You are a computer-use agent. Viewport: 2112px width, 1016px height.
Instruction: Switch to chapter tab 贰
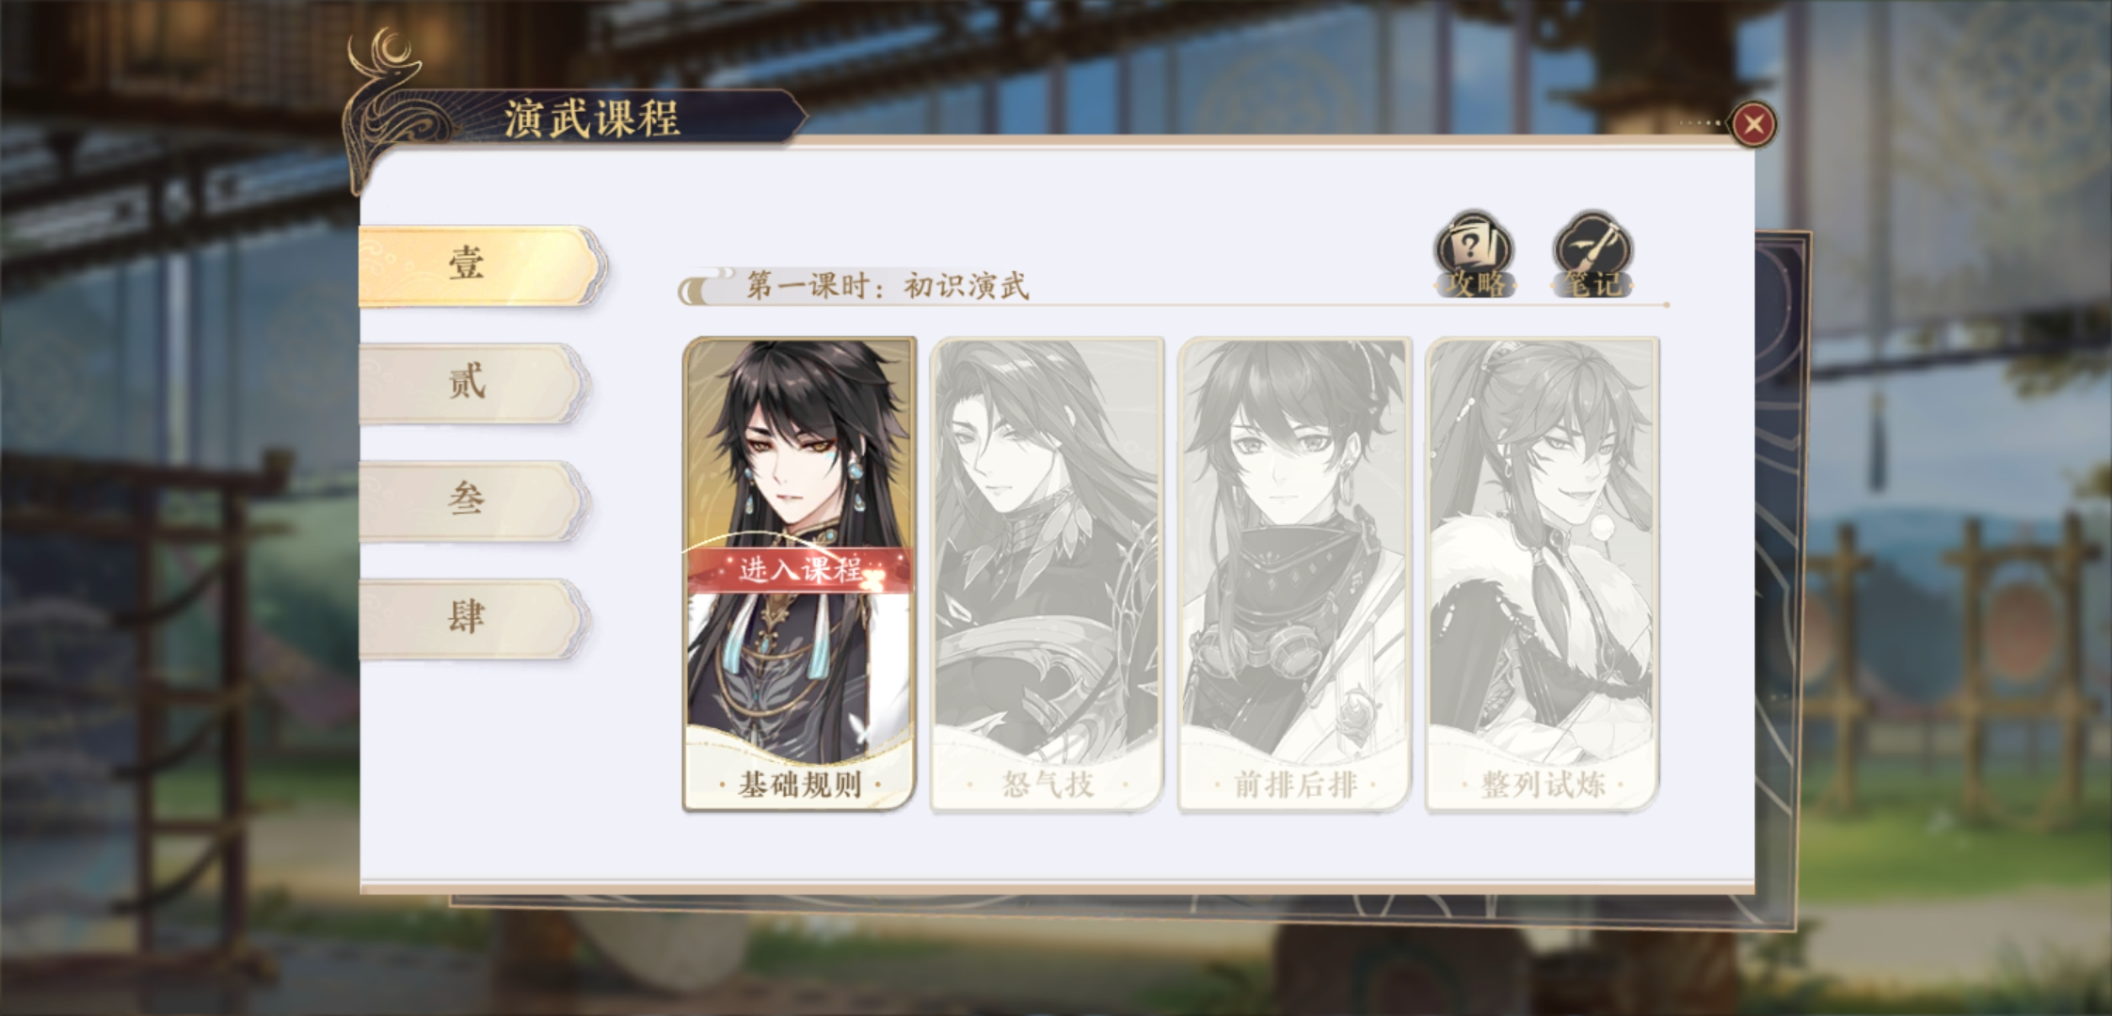[474, 383]
